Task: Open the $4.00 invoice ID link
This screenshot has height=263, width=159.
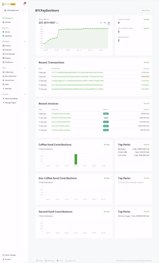Action: point(61,114)
